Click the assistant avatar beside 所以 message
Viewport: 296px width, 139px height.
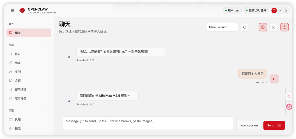tap(69, 57)
